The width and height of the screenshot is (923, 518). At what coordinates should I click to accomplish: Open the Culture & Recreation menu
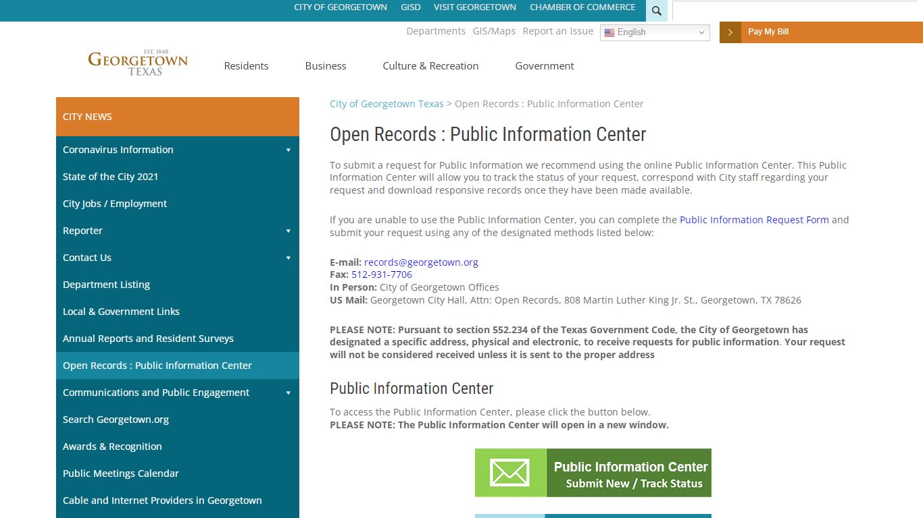[430, 65]
